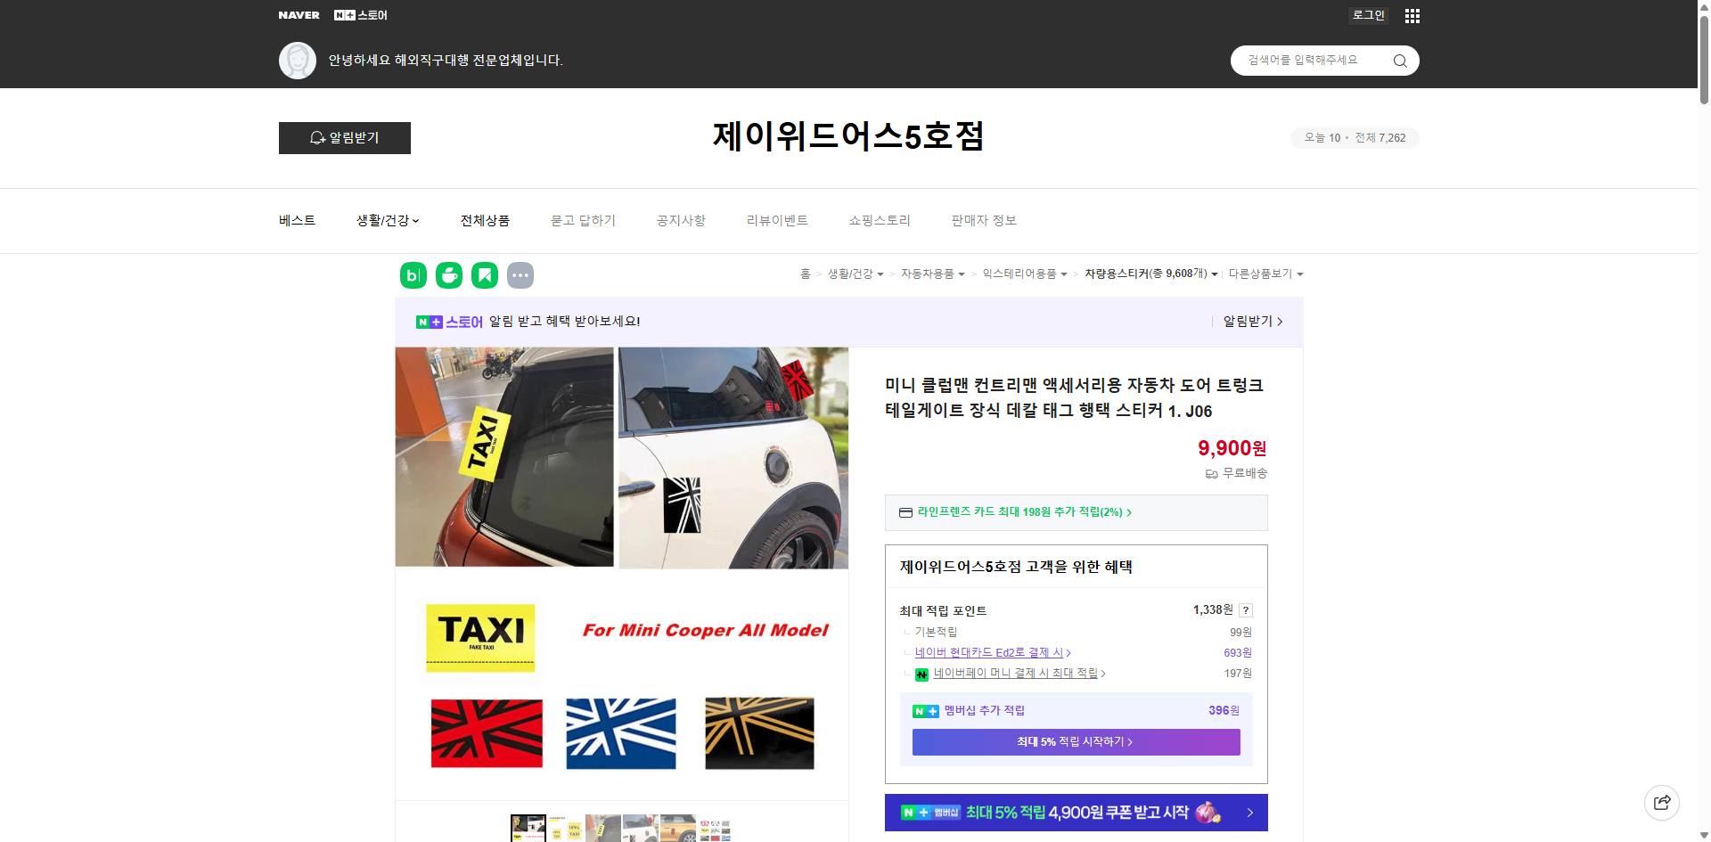Save product with the Keep bookmark icon
This screenshot has width=1711, height=842.
(x=484, y=275)
